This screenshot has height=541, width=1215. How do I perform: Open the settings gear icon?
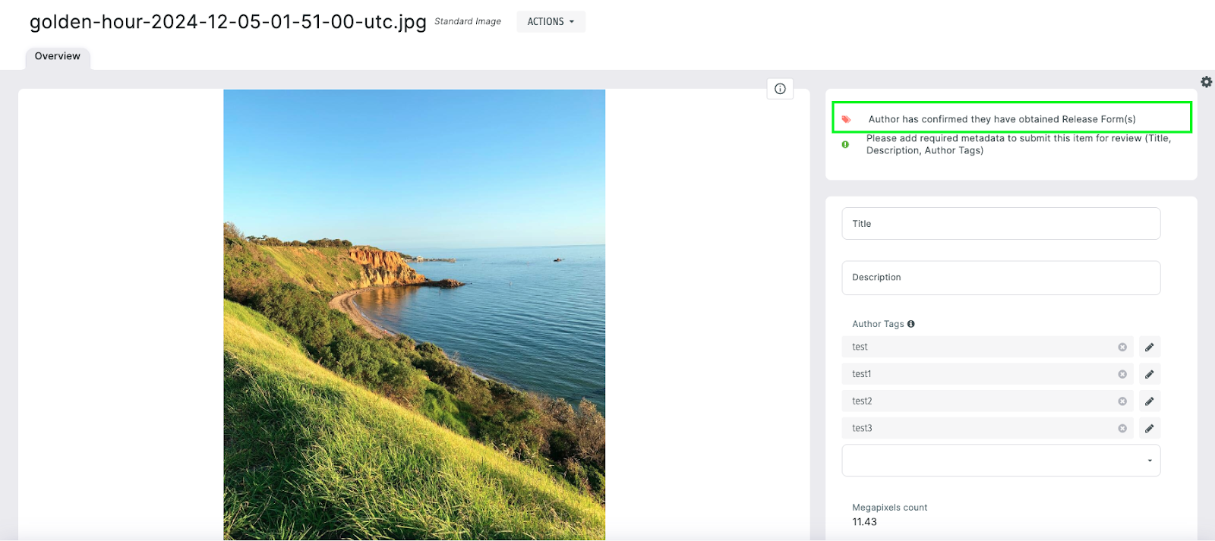pos(1206,82)
